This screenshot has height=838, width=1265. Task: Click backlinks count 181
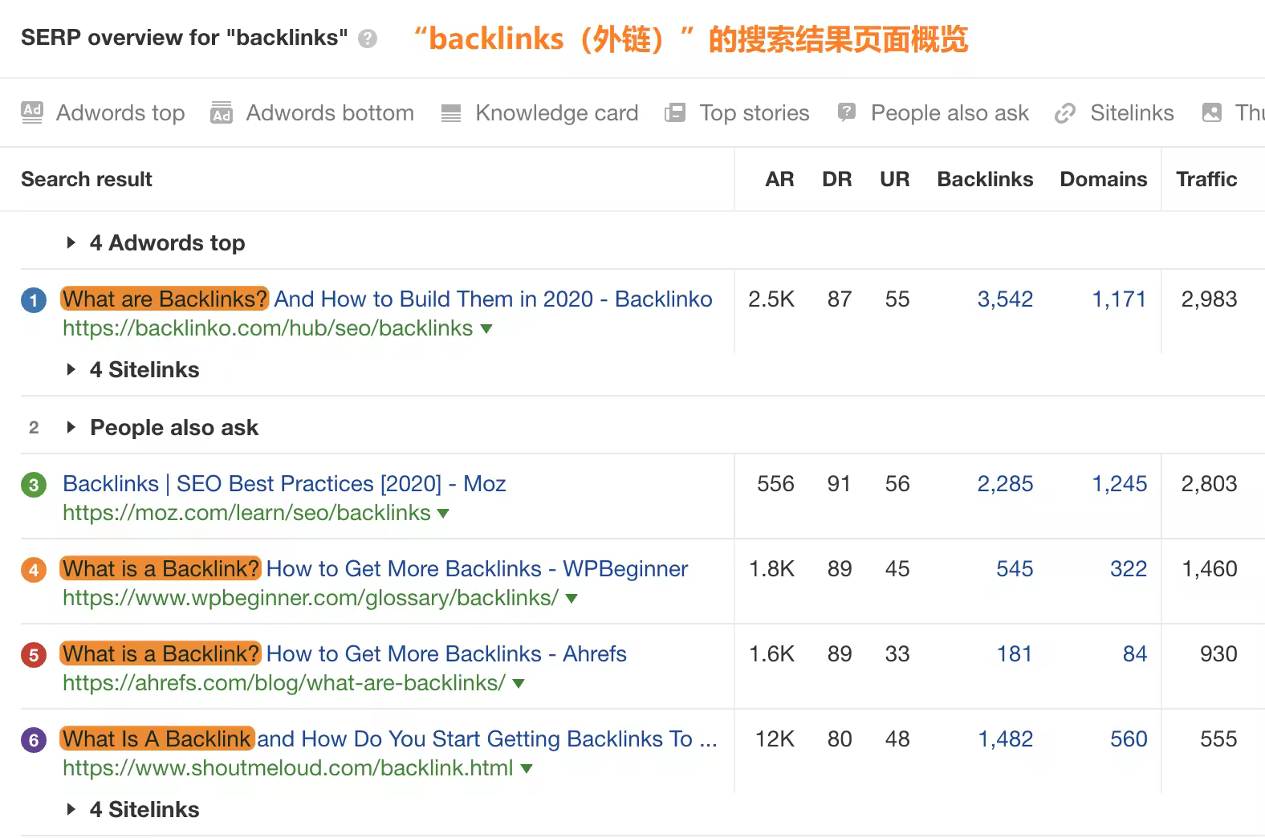tap(1015, 654)
